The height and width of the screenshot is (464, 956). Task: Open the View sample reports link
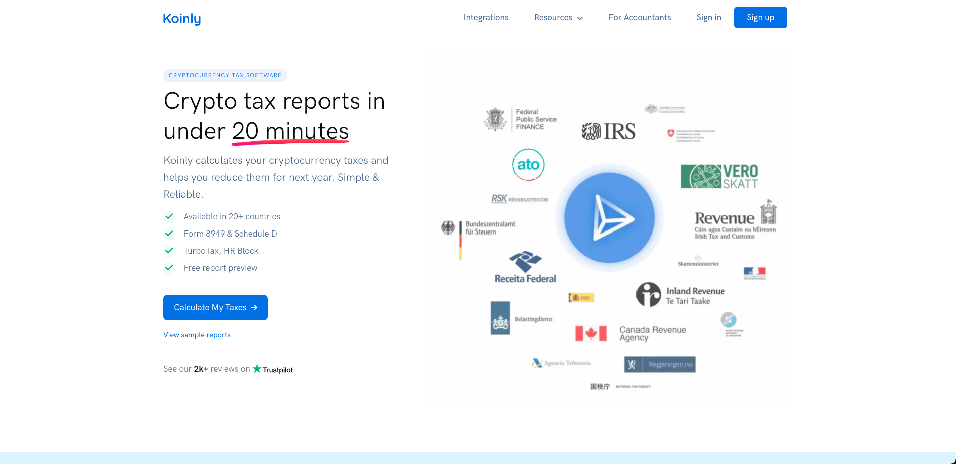[197, 335]
